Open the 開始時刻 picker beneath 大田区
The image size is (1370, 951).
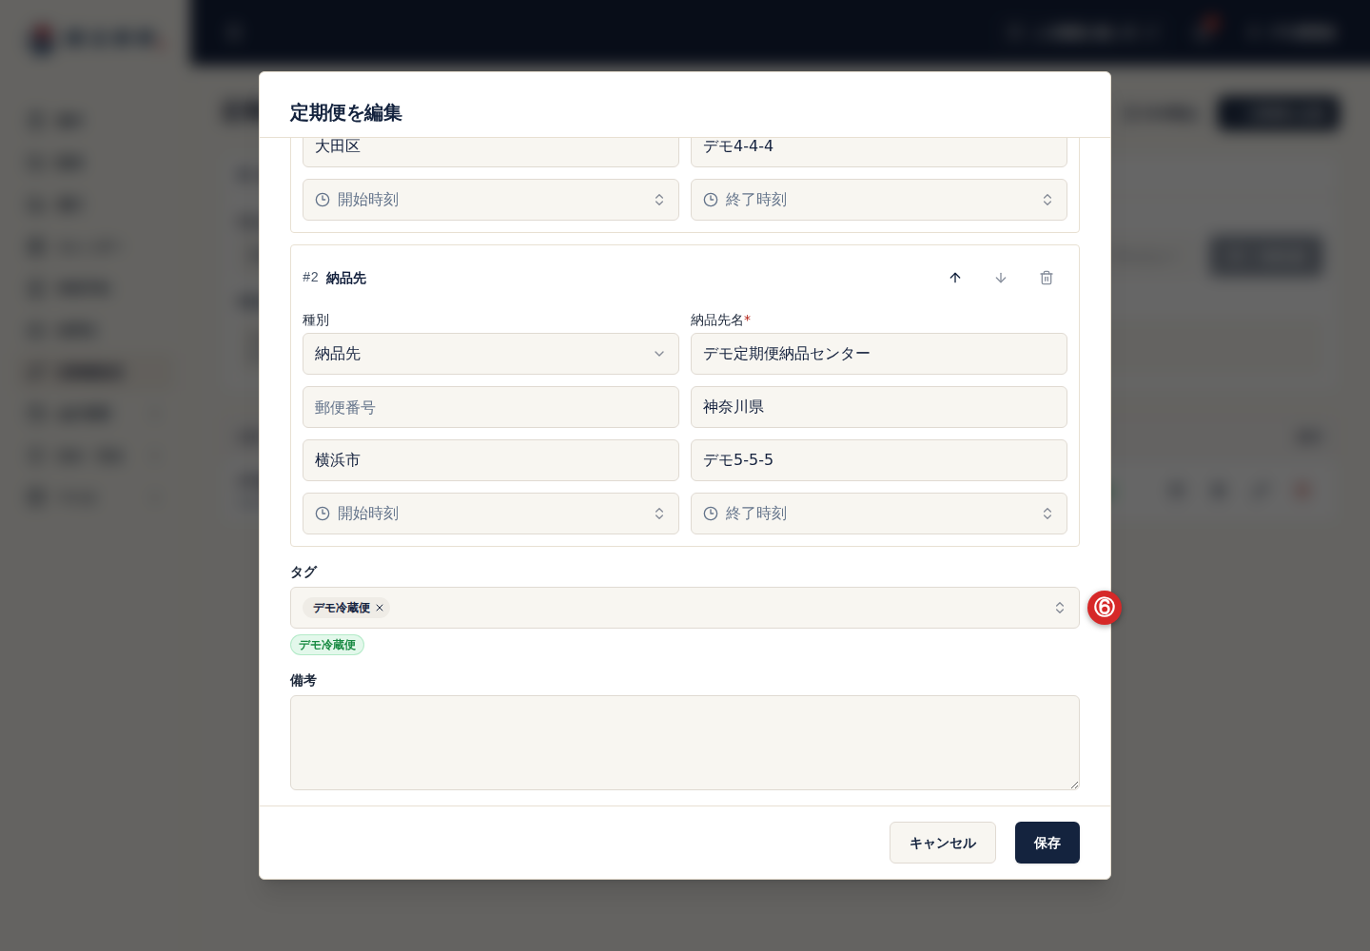pos(491,200)
